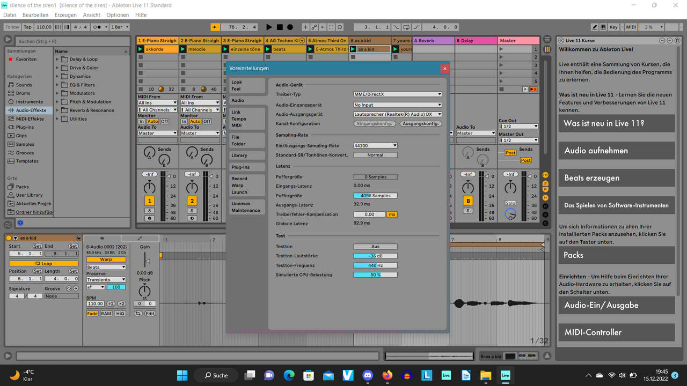Viewport: 687px width, 386px height.
Task: Open the quantization 1 Bar dropdown
Action: tap(119, 27)
